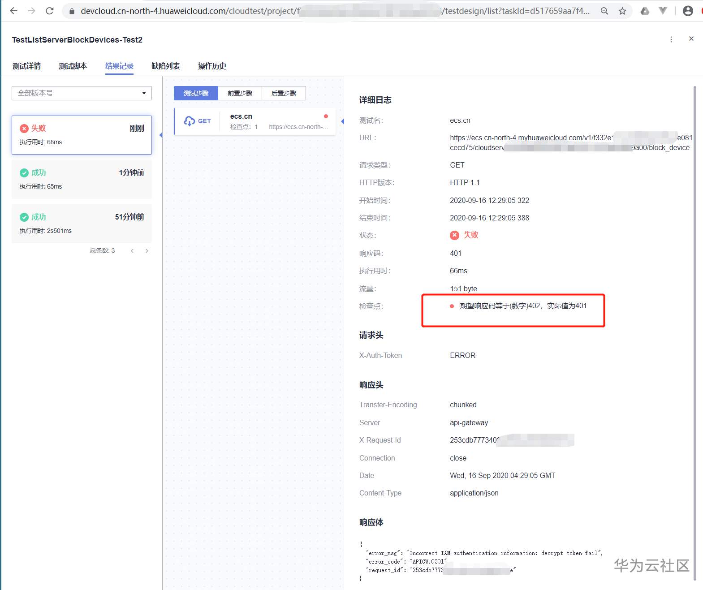Select the 结果记录 tab
The height and width of the screenshot is (590, 703).
[119, 66]
